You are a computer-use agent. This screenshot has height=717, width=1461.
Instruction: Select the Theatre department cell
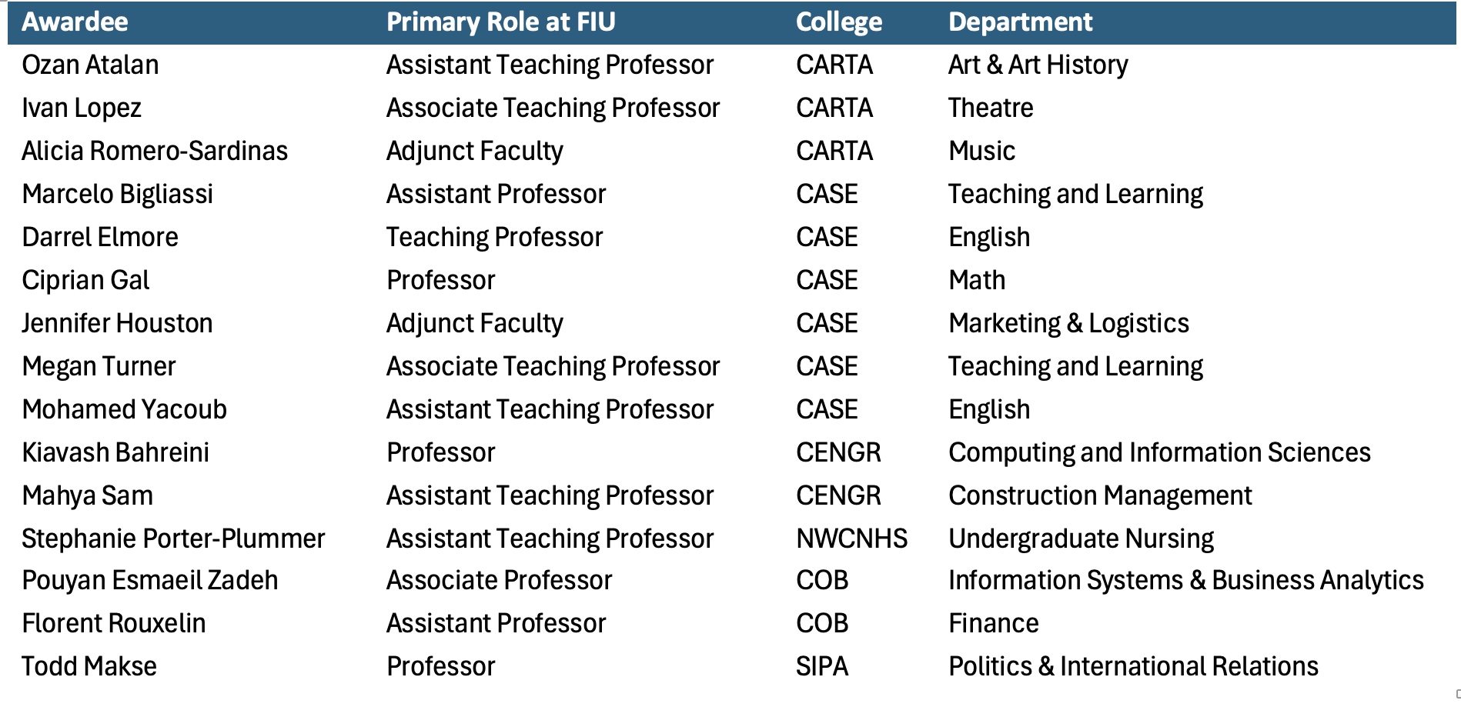991,108
